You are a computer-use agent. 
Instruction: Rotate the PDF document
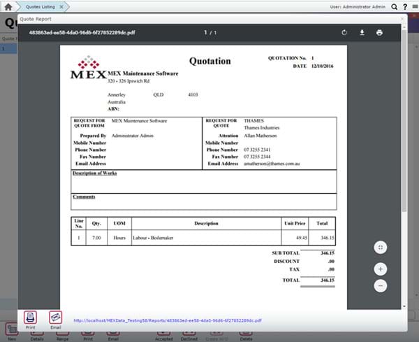pyautogui.click(x=344, y=32)
